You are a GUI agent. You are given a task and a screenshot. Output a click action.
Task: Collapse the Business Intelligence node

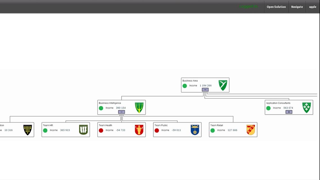click(121, 112)
